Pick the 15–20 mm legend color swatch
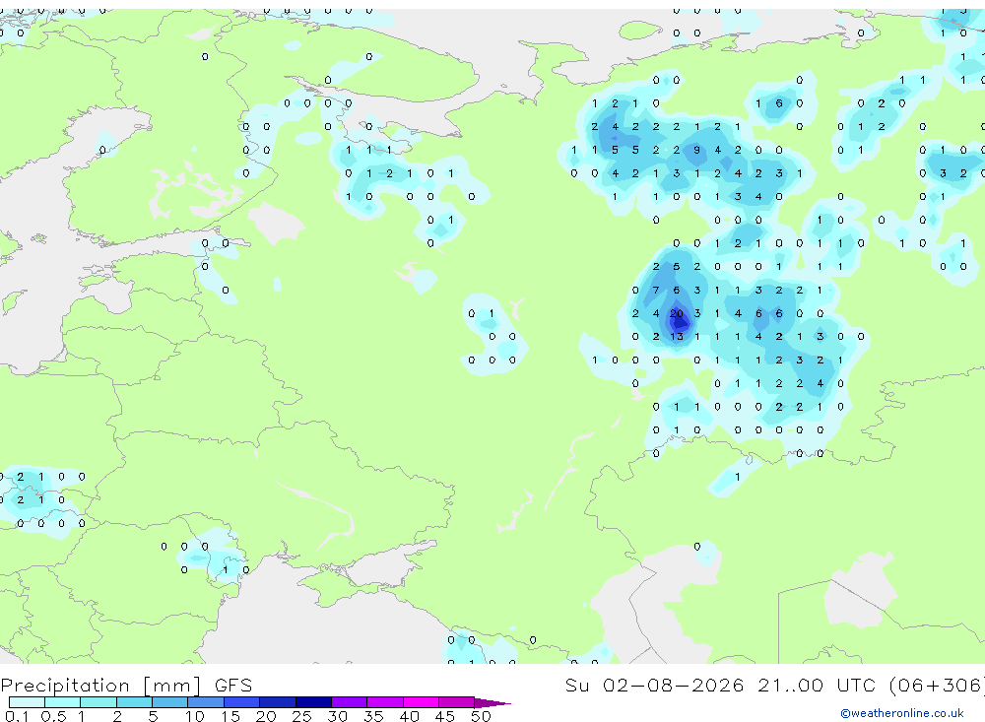The width and height of the screenshot is (985, 722). (x=242, y=702)
